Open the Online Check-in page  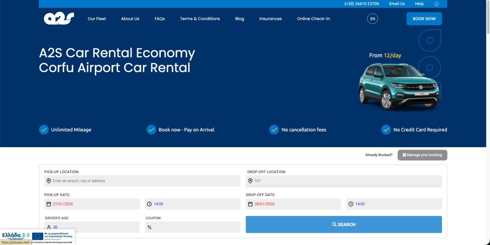pos(313,19)
